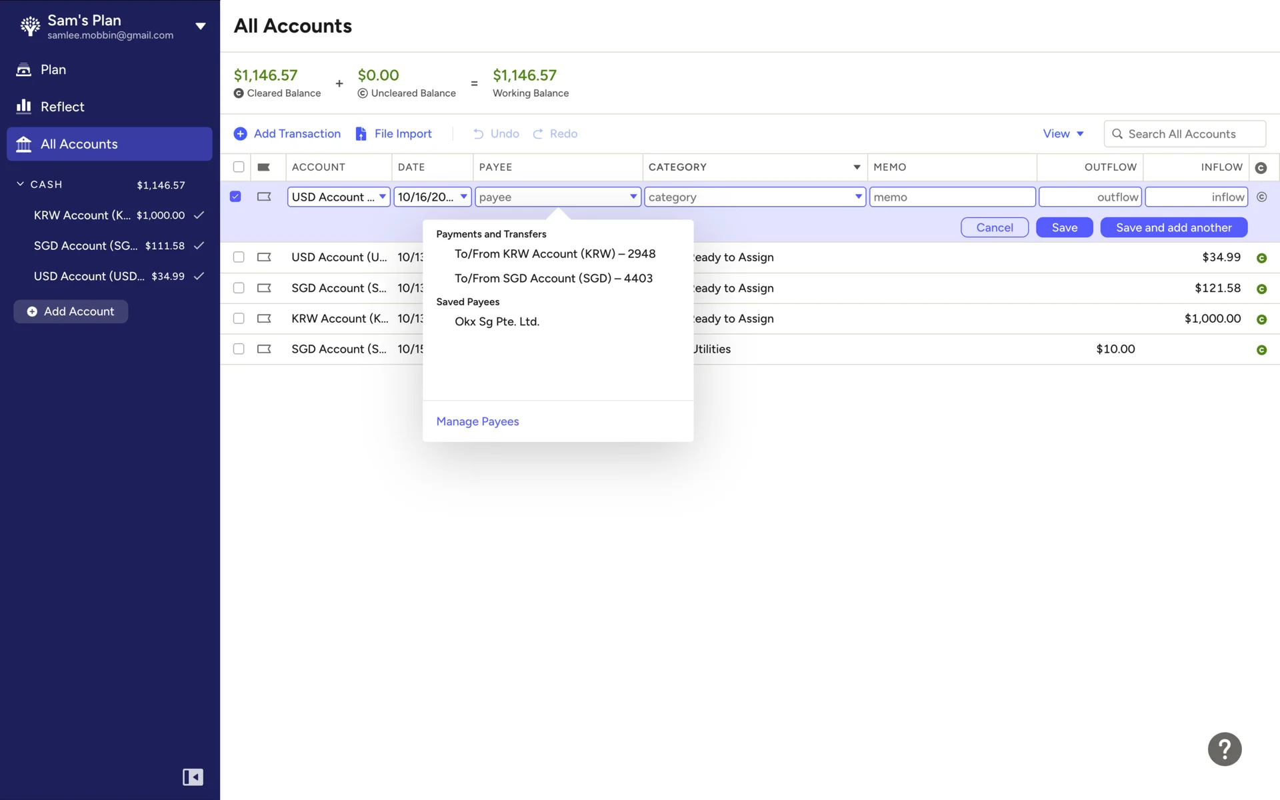Uncheck the new transaction row checkbox
The width and height of the screenshot is (1280, 800).
(x=235, y=197)
